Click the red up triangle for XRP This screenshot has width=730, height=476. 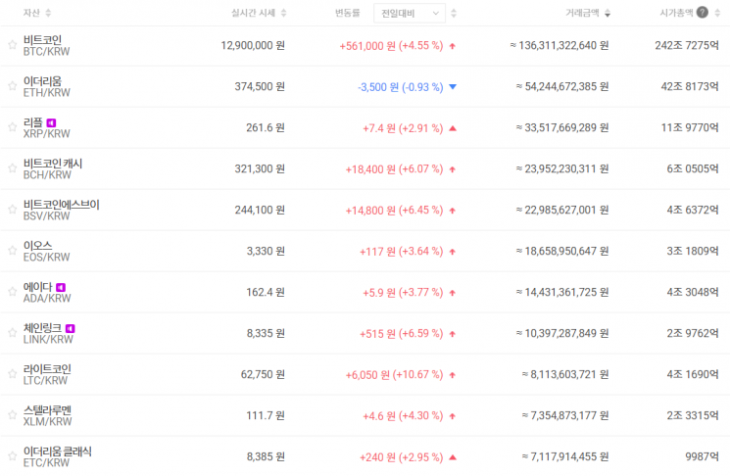pyautogui.click(x=453, y=128)
